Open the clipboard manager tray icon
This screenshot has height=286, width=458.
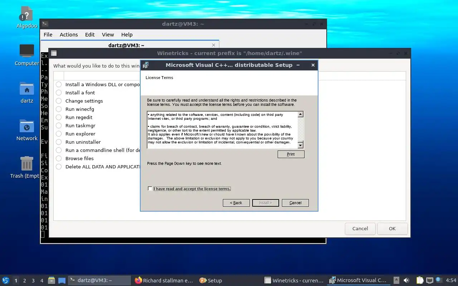pyautogui.click(x=420, y=280)
